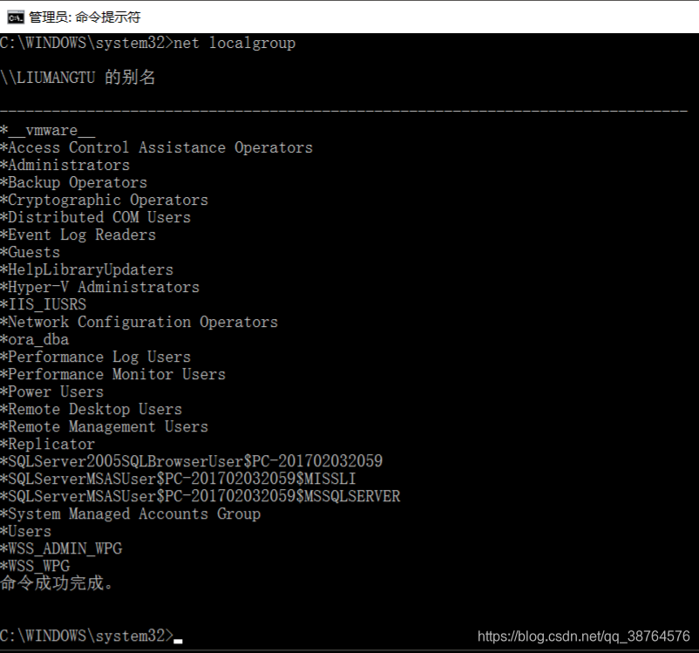Click the Event Log Readers line

[x=77, y=235]
